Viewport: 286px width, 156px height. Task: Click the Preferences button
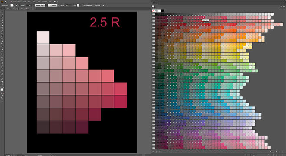[97, 6]
